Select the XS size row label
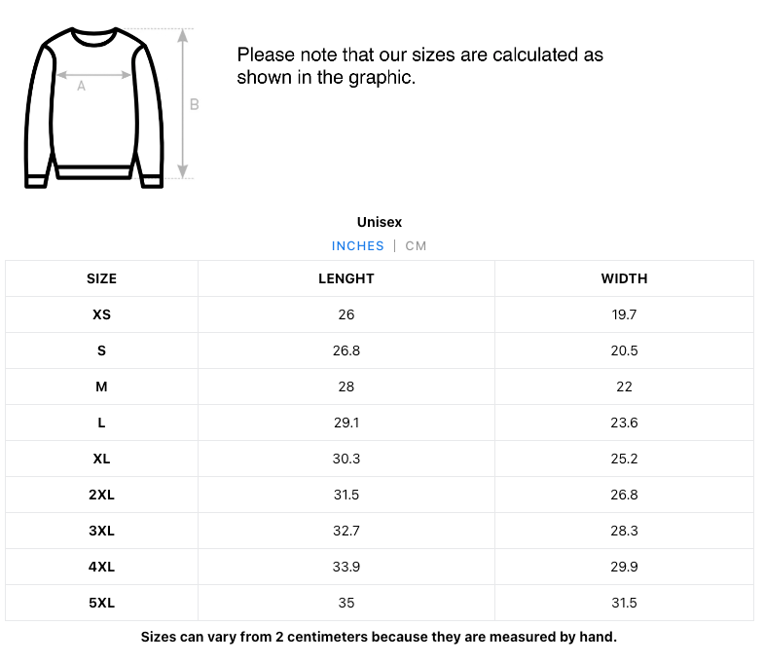764x663 pixels. click(x=102, y=314)
